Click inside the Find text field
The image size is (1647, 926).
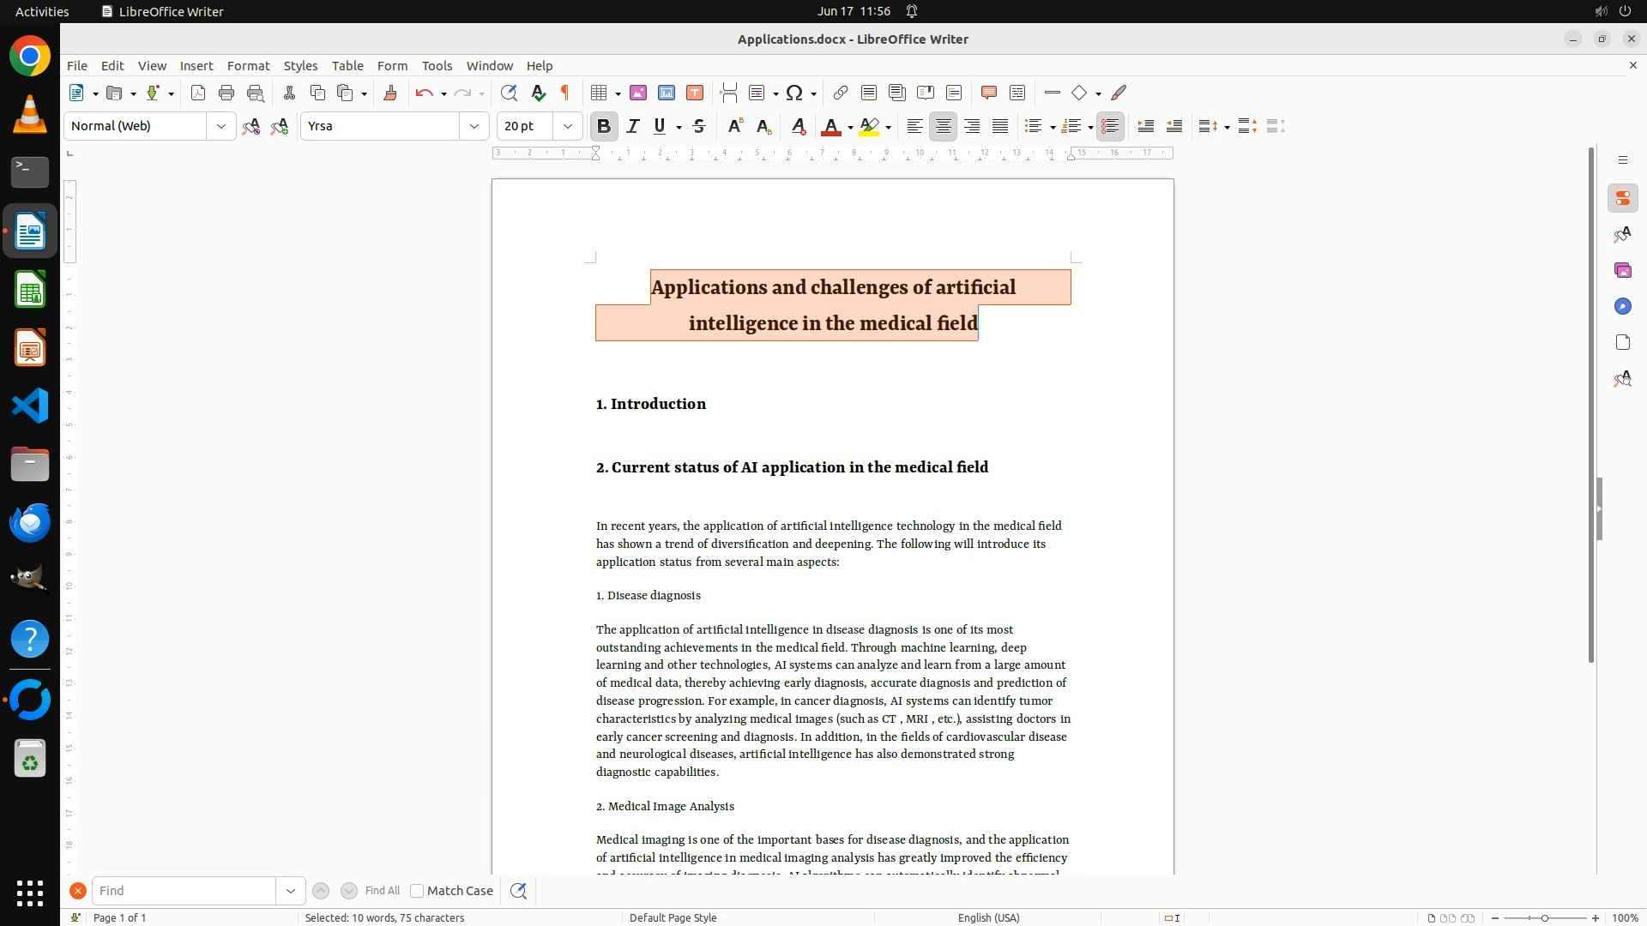coord(184,891)
